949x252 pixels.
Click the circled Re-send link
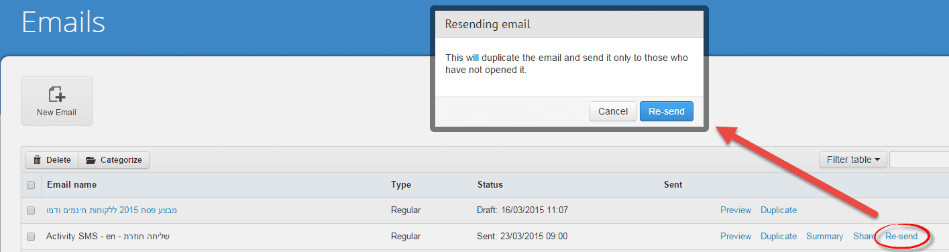901,237
